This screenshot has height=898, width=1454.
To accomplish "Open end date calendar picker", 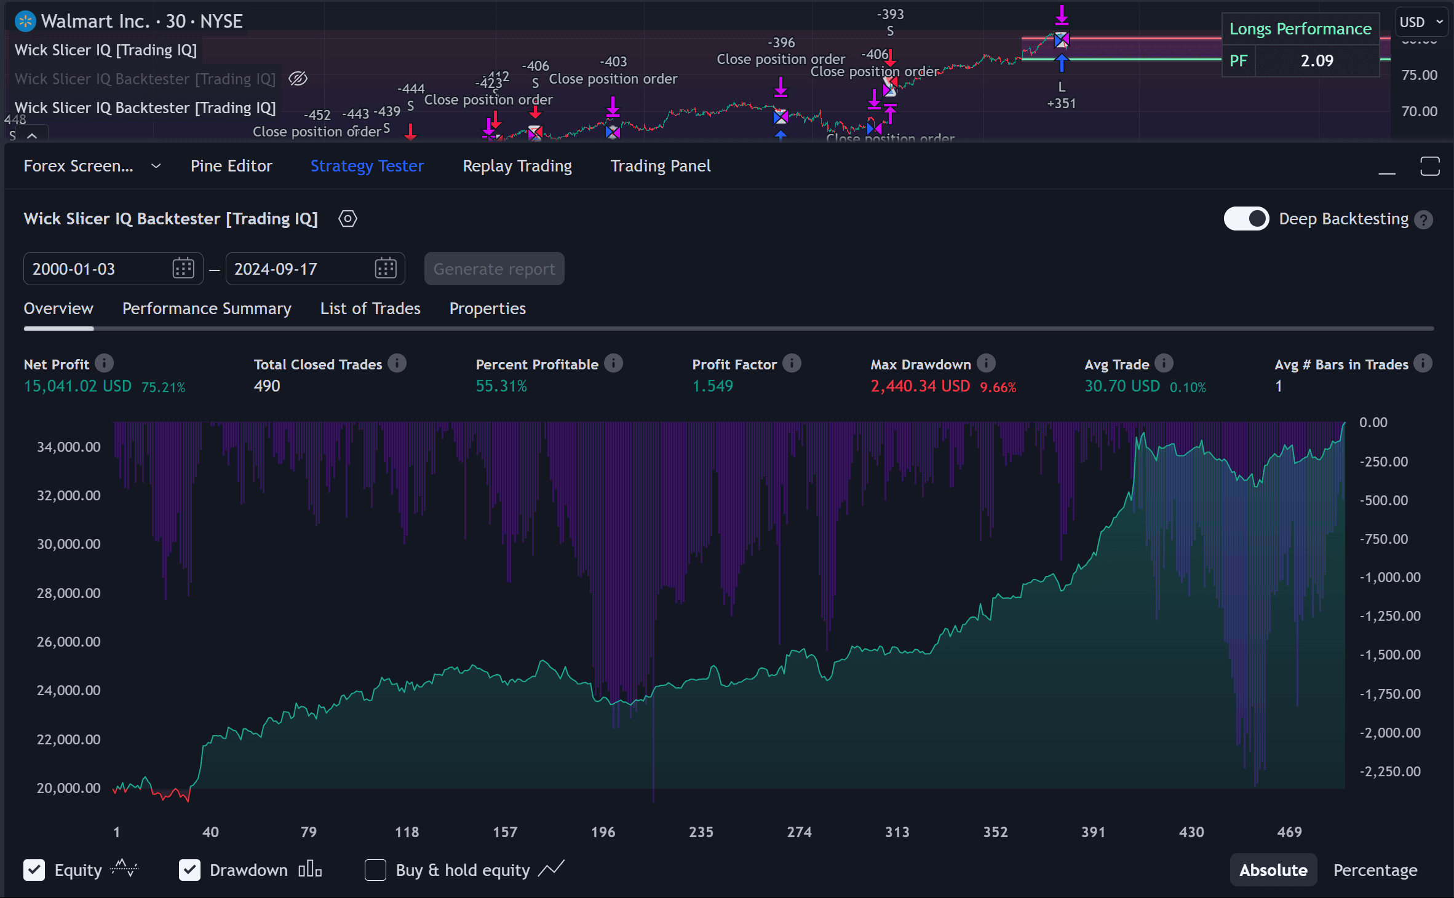I will tap(386, 269).
